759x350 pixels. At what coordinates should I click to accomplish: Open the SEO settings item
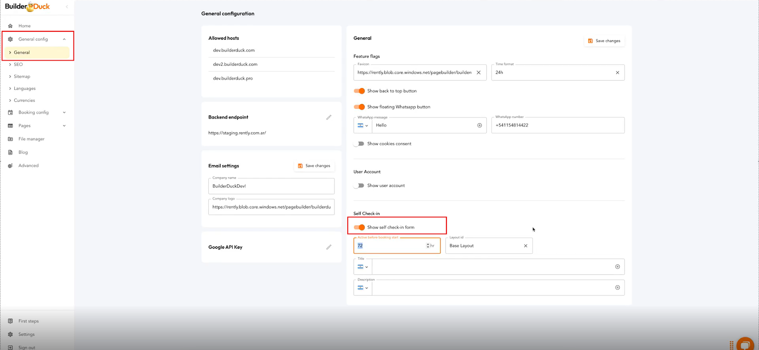19,64
